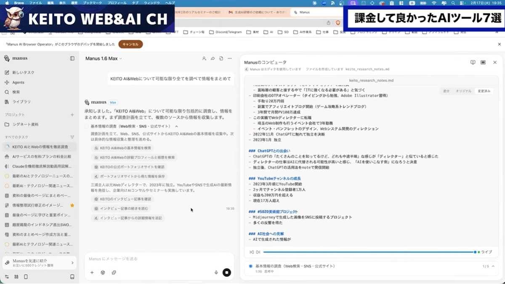Screen dimensions: 505x284
Task: Click the Manusにメッセージを送る input field
Action: point(139,259)
